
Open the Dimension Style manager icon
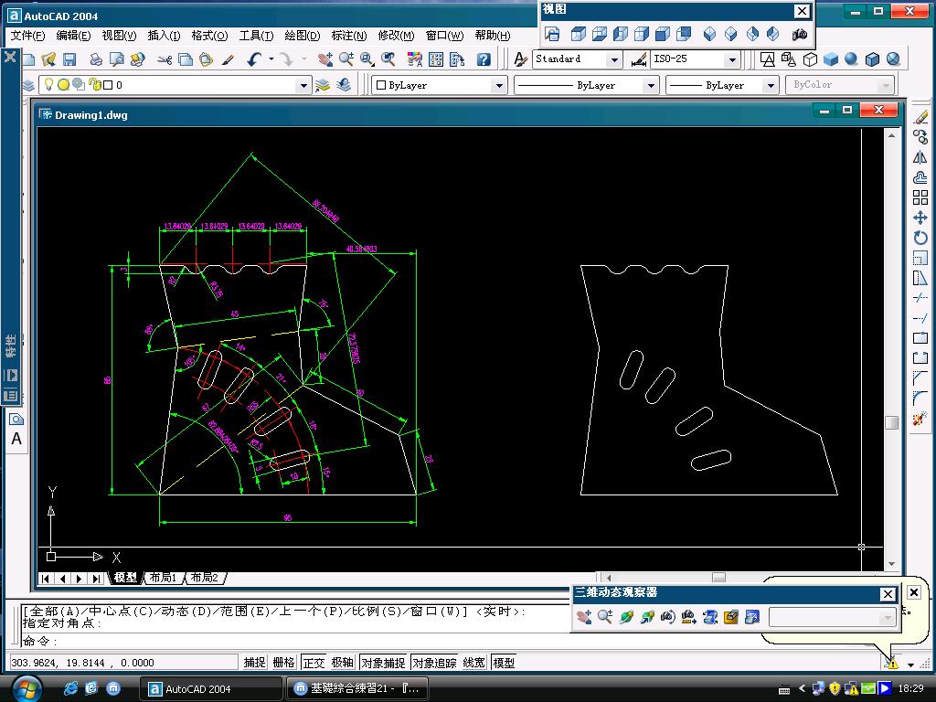pyautogui.click(x=639, y=59)
